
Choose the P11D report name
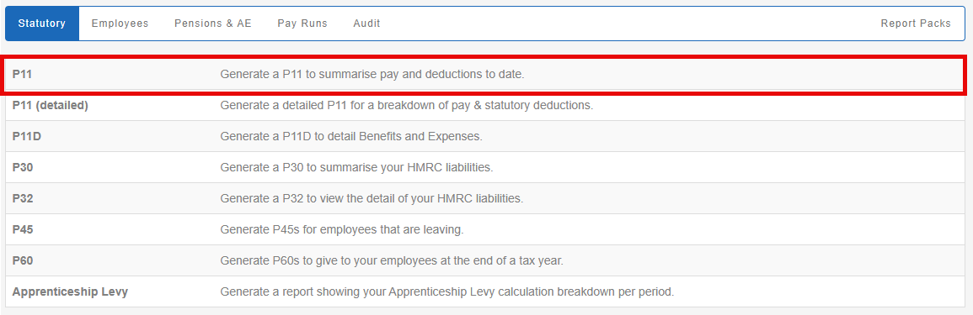click(x=27, y=137)
